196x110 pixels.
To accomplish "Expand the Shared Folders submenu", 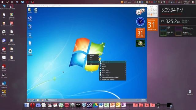I will click(112, 71).
